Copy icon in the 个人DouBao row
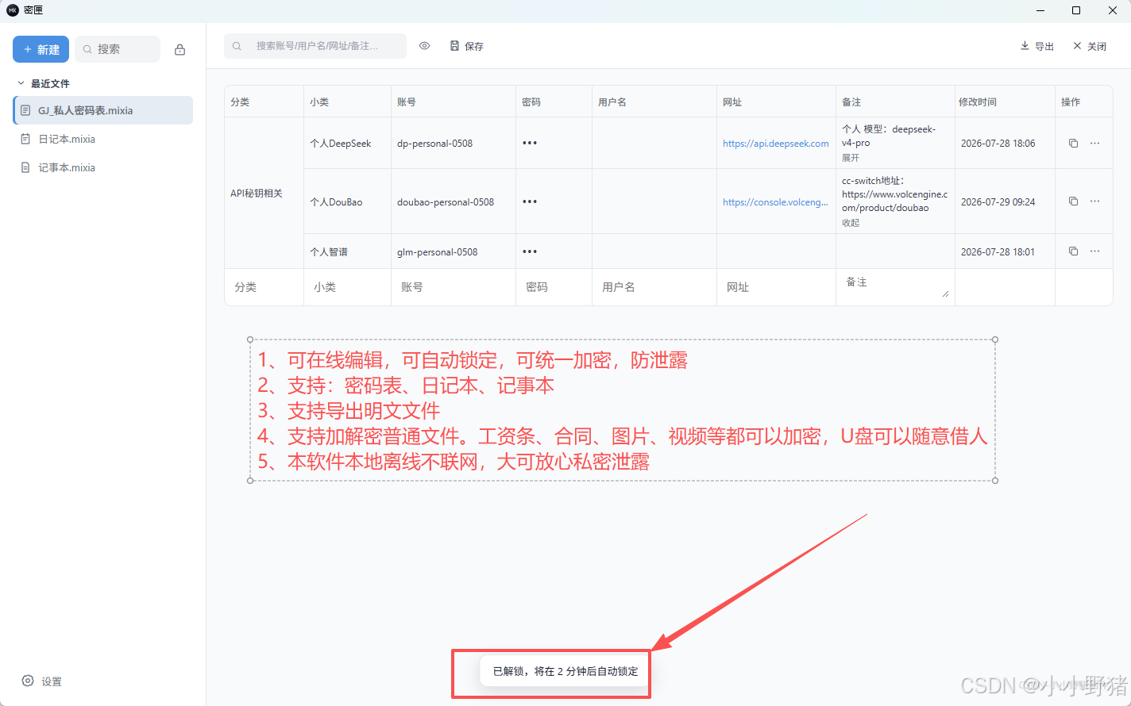This screenshot has width=1131, height=706. click(x=1073, y=201)
